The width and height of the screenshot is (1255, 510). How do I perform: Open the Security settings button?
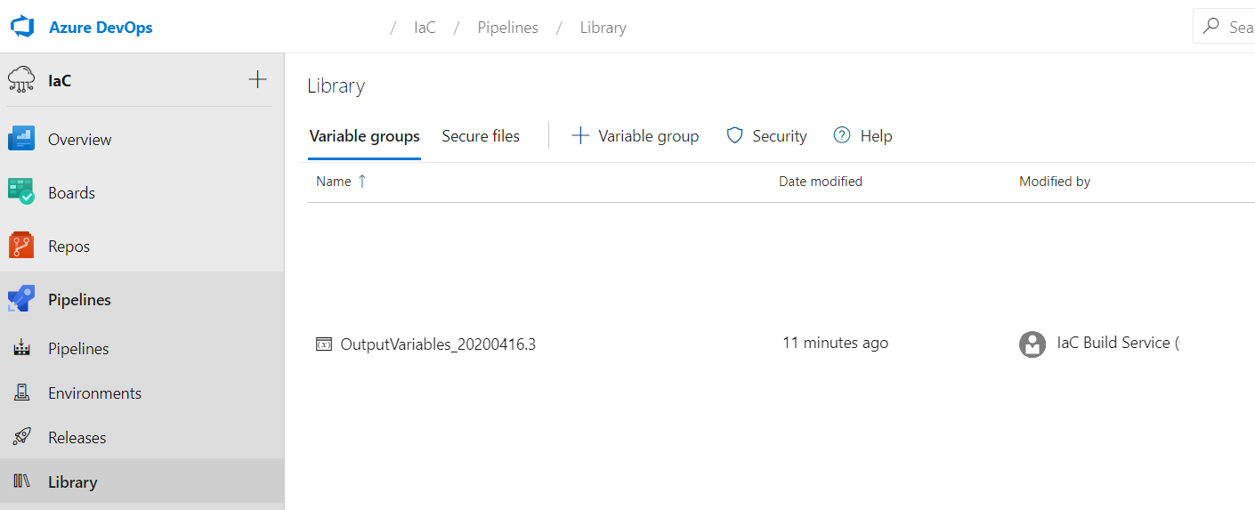click(766, 136)
